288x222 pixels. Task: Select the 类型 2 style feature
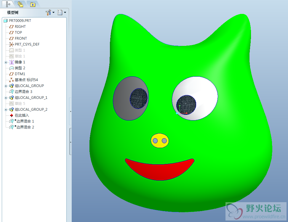click(20, 68)
